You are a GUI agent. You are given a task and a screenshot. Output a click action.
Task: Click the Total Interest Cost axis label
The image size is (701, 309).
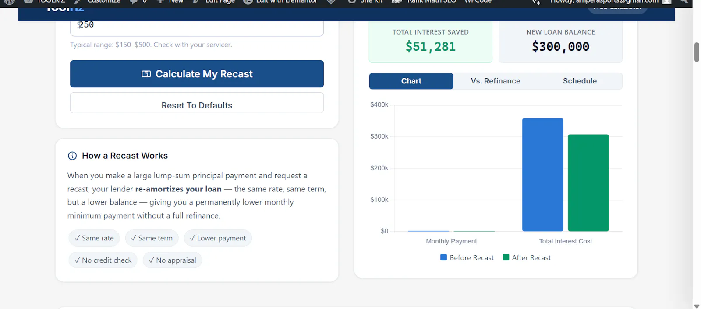(565, 241)
